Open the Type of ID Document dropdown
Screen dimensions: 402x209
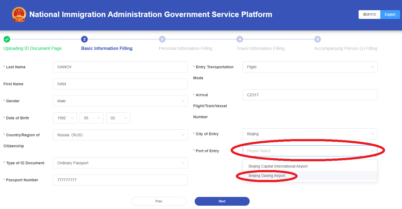tap(120, 163)
